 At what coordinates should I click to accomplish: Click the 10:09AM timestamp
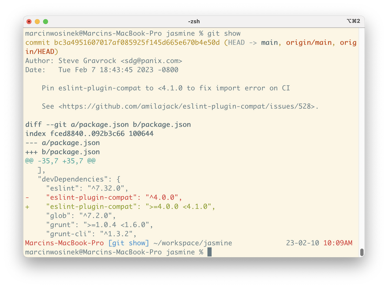pyautogui.click(x=338, y=243)
